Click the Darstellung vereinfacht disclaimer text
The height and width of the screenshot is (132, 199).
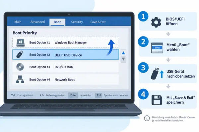click(173, 119)
